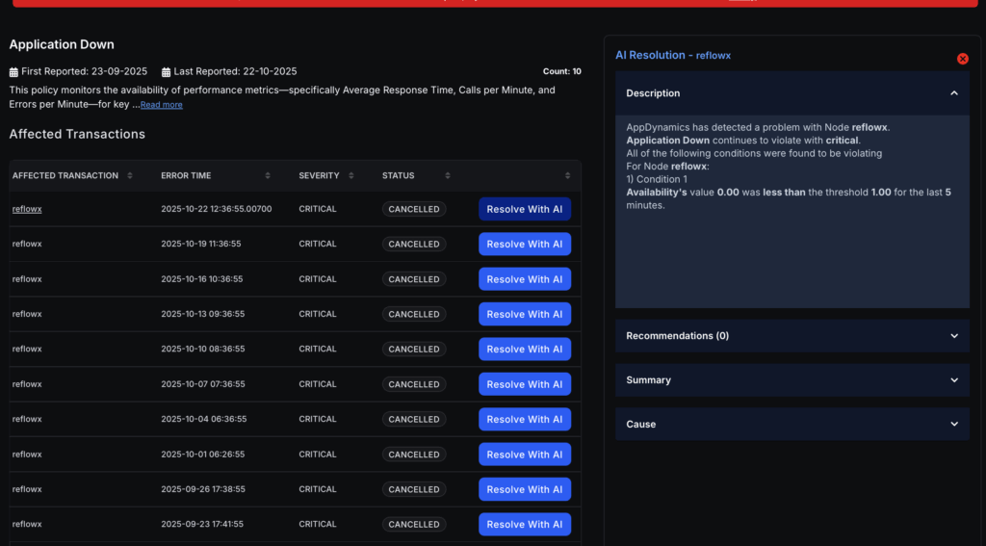Resolve With AI for 2025-09-23 error
986x546 pixels.
(x=524, y=525)
